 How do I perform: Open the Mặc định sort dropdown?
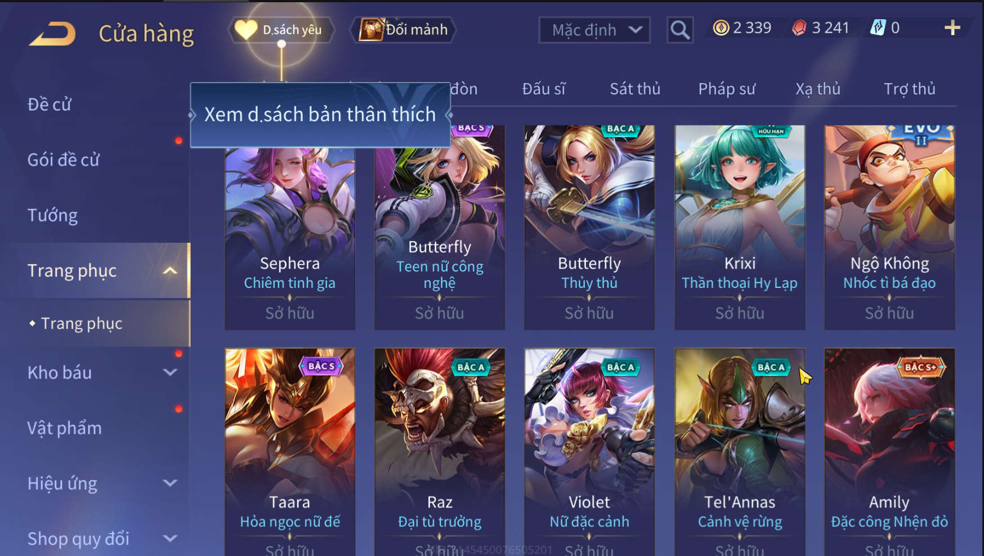pos(594,30)
